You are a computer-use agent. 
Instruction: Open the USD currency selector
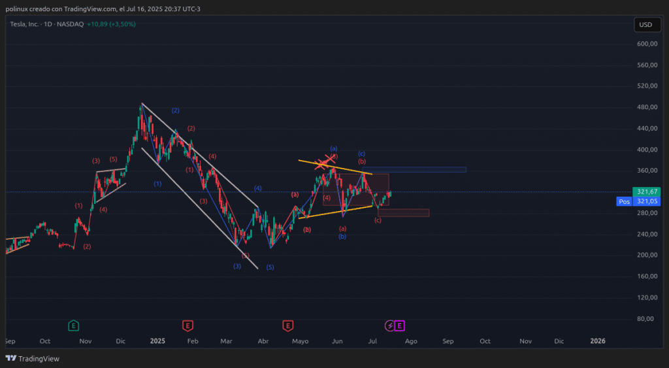point(645,25)
